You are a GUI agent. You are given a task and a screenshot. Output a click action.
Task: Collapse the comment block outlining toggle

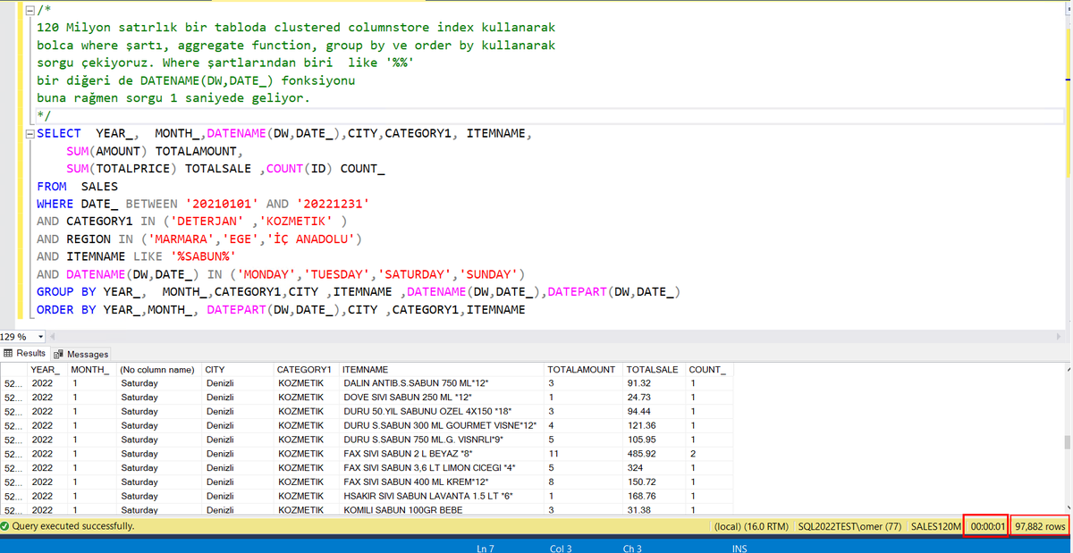(30, 11)
